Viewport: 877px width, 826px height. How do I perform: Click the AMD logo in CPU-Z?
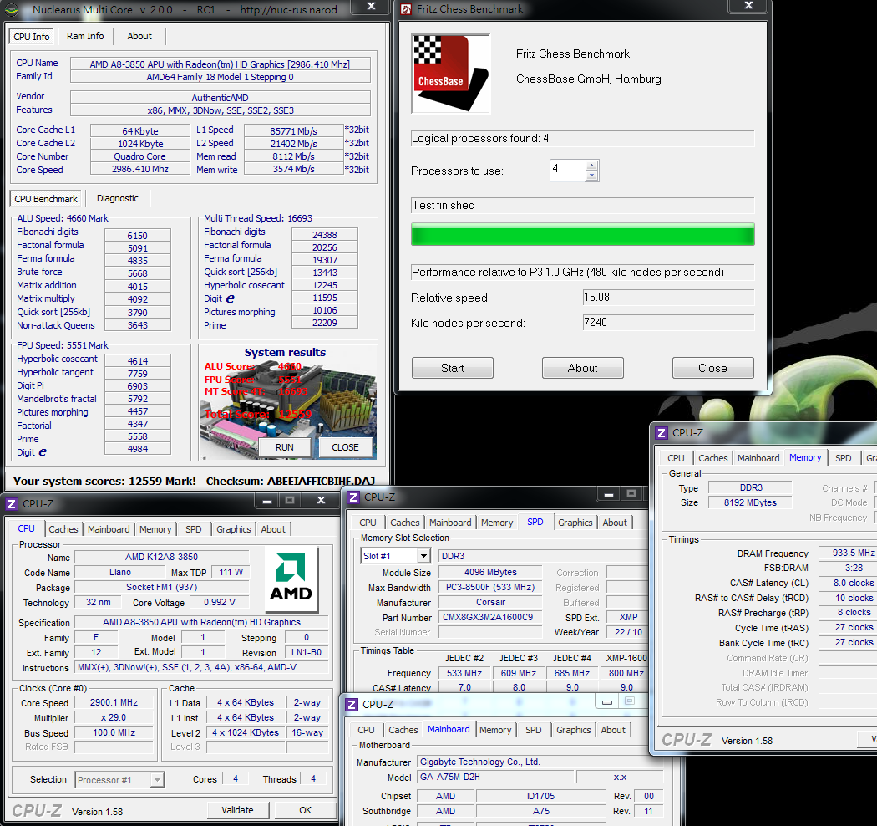(291, 579)
